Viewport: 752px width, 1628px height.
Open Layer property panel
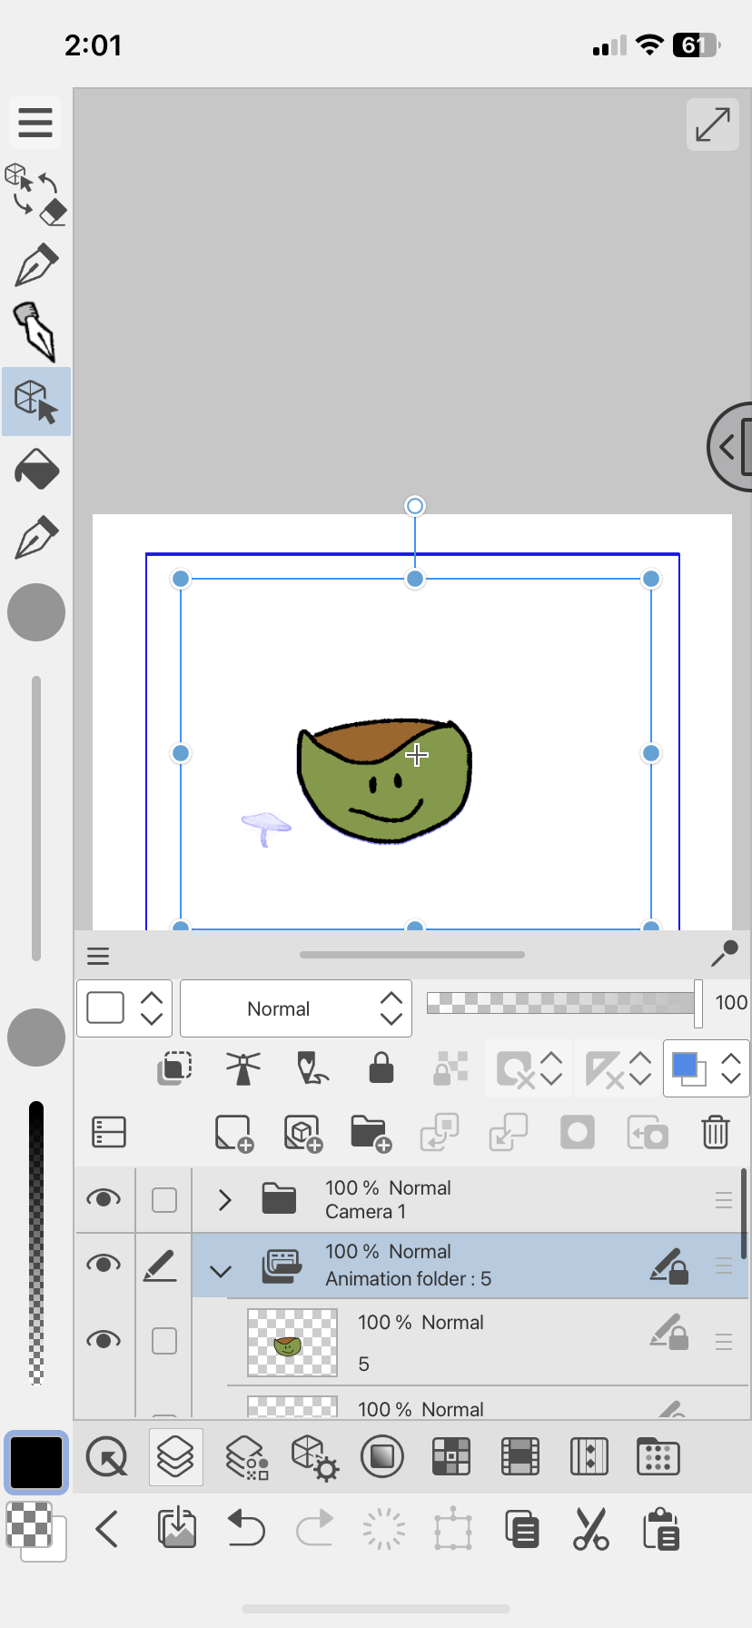246,1457
